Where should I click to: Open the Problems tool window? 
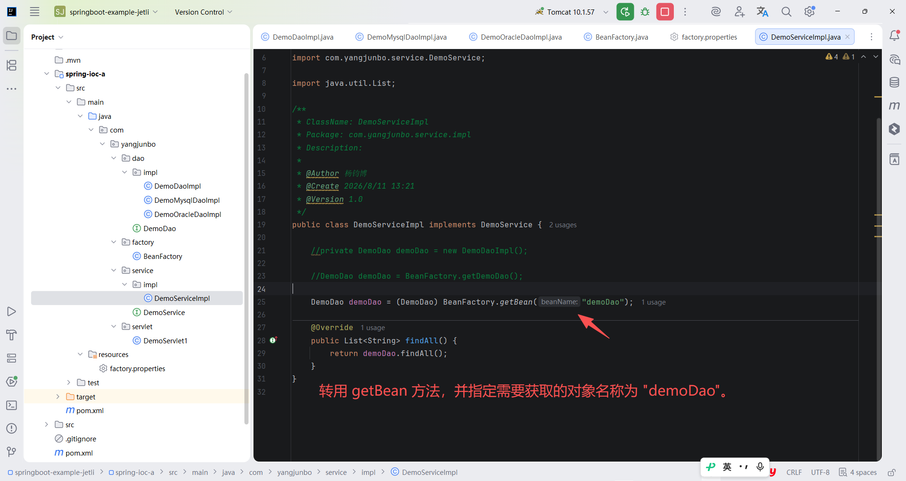tap(12, 428)
